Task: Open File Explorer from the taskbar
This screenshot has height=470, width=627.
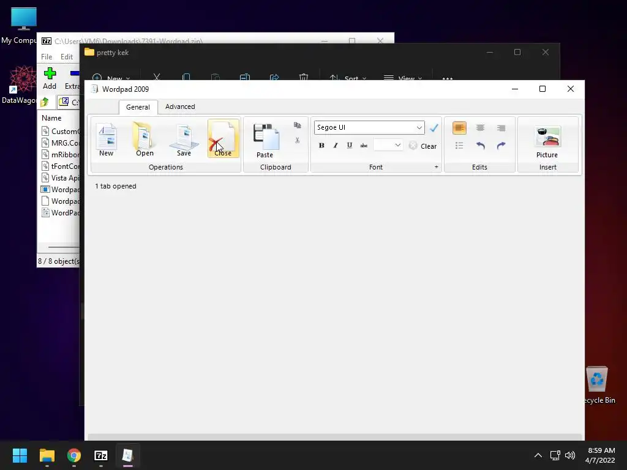Action: click(47, 455)
